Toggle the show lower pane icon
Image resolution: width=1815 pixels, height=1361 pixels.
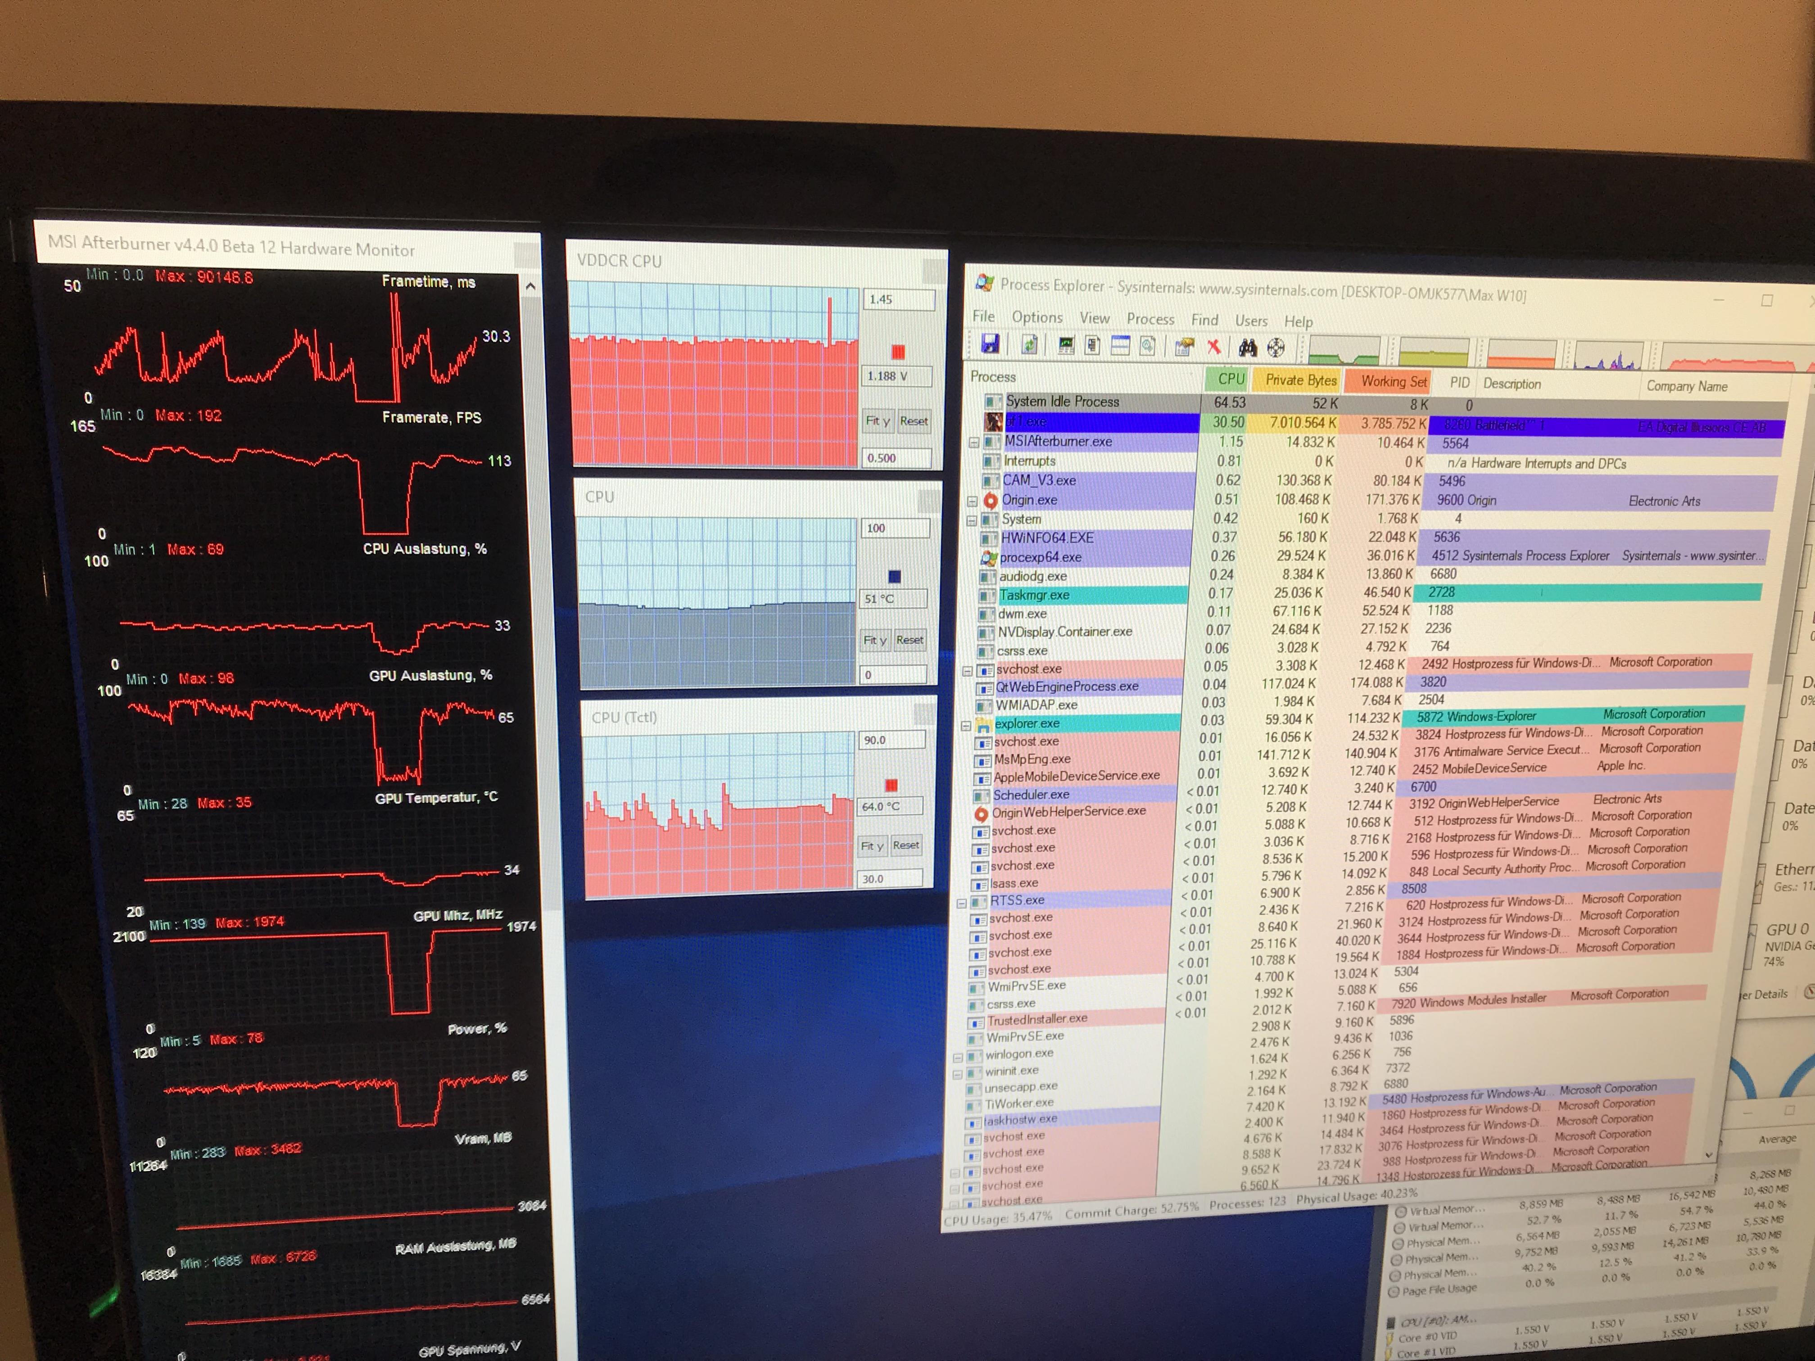[1120, 346]
